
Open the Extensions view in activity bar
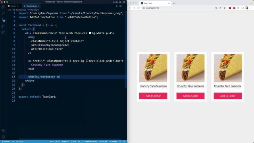(x=3, y=33)
